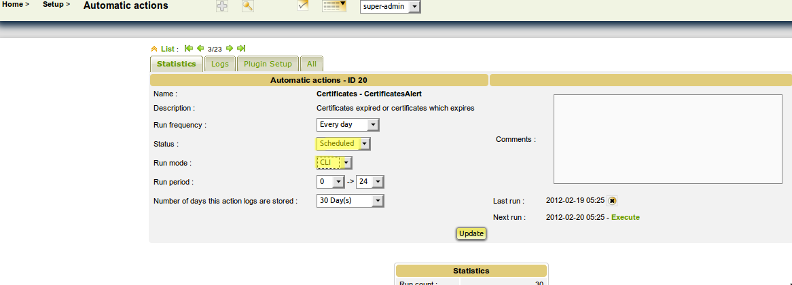Open the table list view icon

coord(334,7)
